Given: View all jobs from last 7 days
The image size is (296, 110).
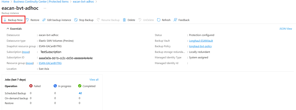Looking at the screenshot, I should coord(94,80).
